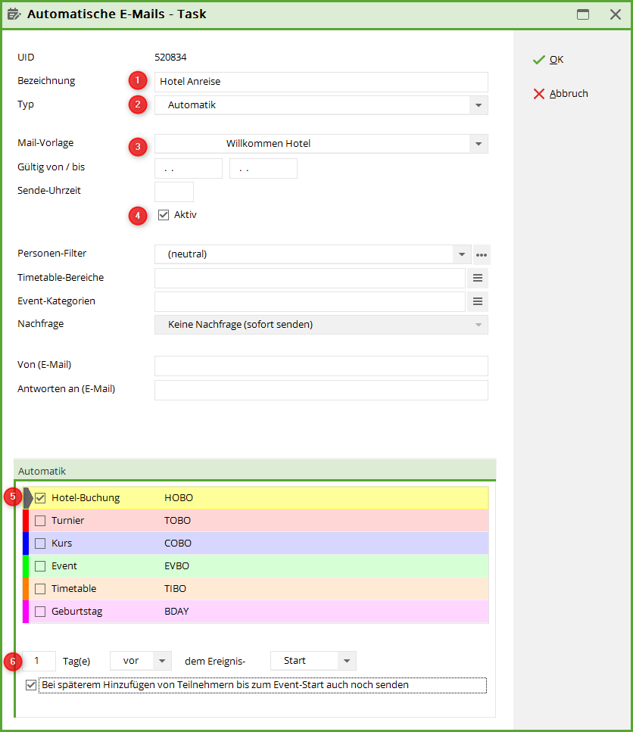Open the vor timing dropdown

coord(162,661)
